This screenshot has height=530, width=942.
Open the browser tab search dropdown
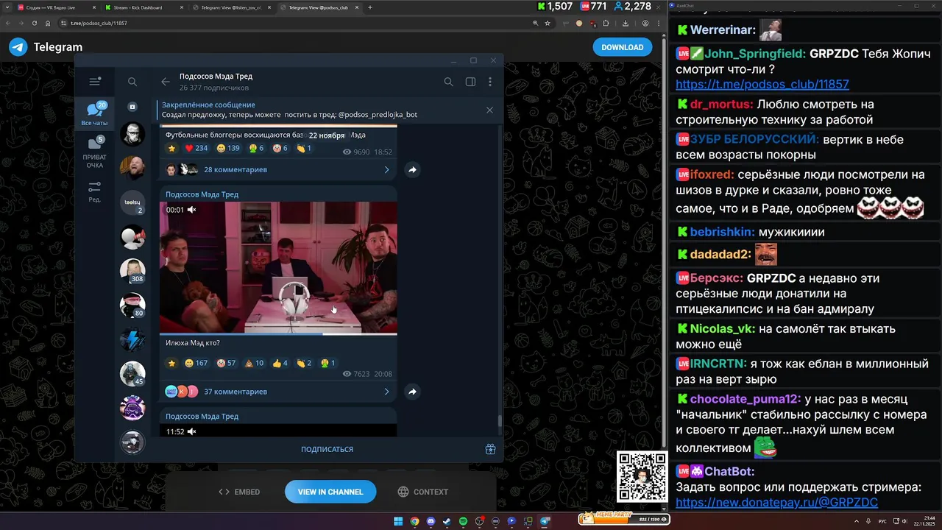click(7, 7)
